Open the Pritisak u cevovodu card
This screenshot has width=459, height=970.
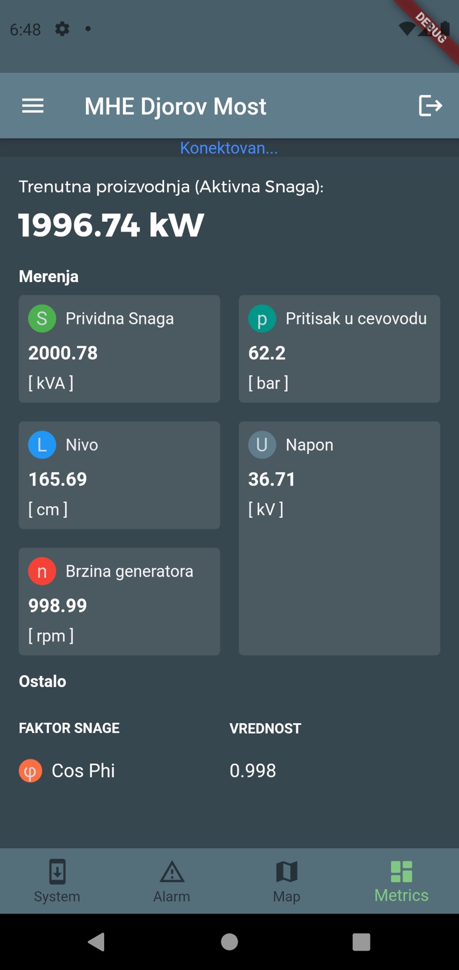point(339,349)
